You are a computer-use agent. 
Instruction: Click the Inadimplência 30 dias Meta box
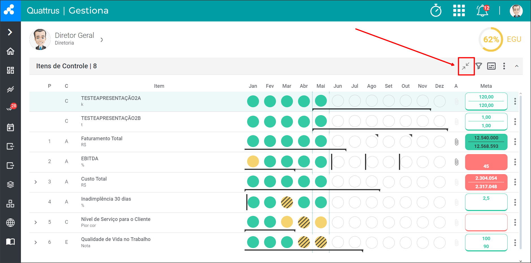486,202
